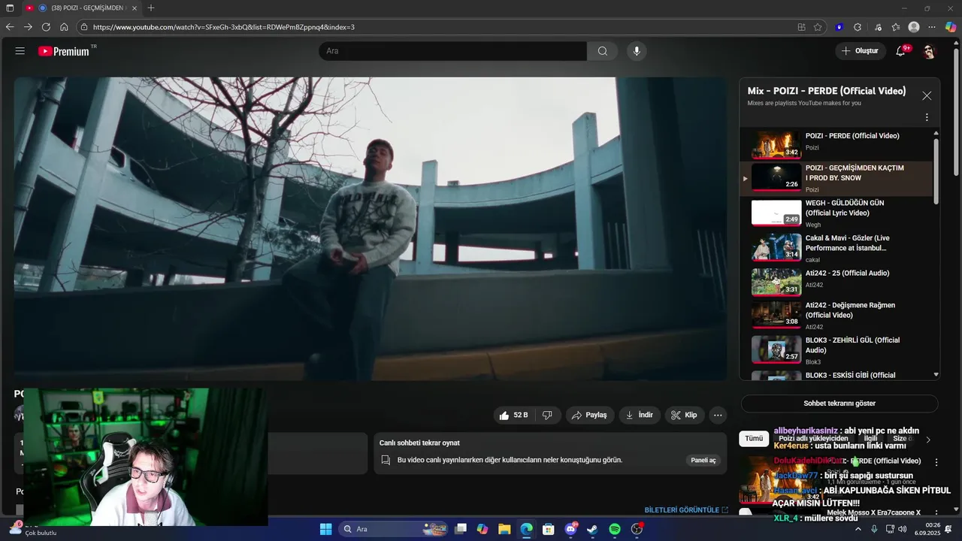The image size is (962, 541).
Task: Open more actions ellipsis below video
Action: tap(718, 415)
